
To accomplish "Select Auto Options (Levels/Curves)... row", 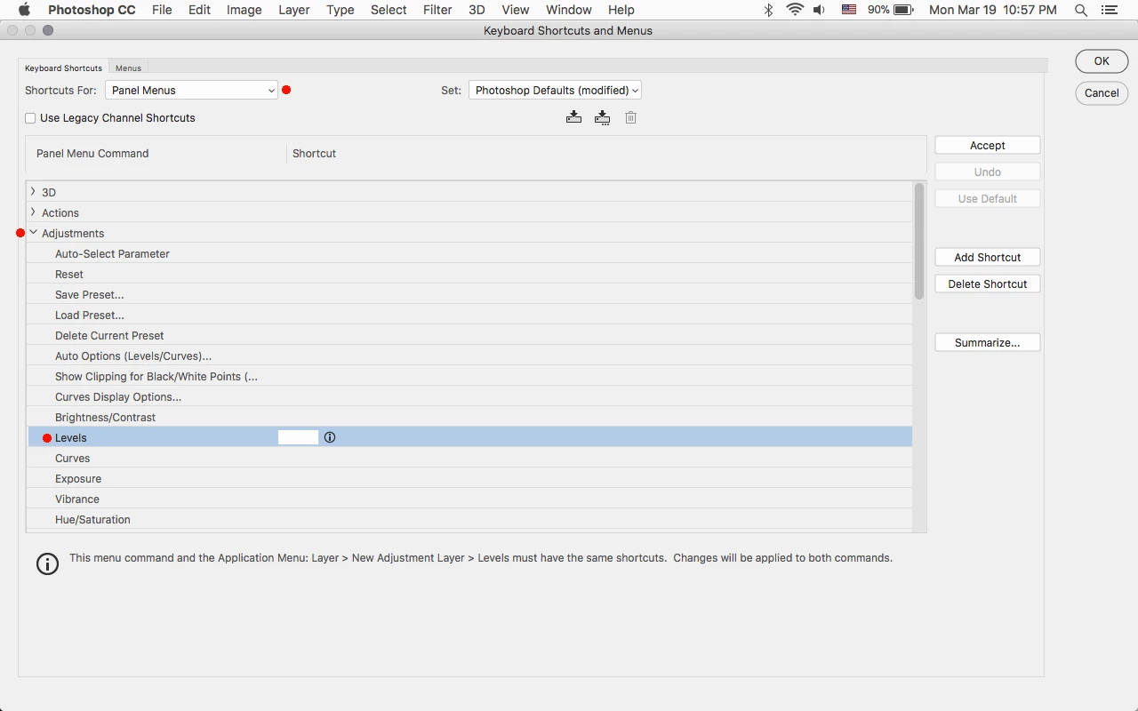I will point(469,355).
